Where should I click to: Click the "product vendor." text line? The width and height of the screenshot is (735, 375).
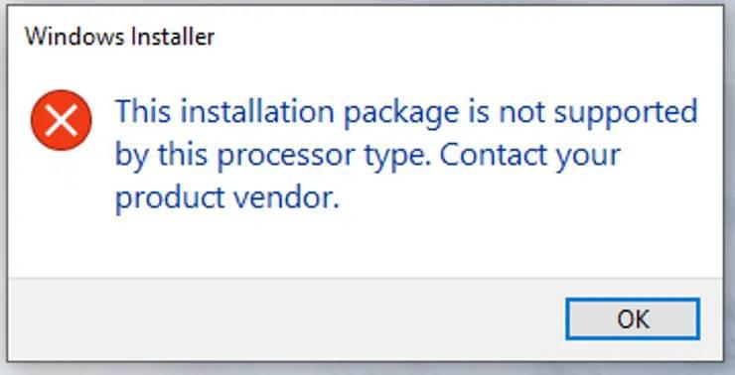pos(227,198)
